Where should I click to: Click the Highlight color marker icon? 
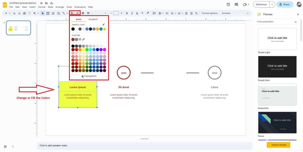pos(148,13)
